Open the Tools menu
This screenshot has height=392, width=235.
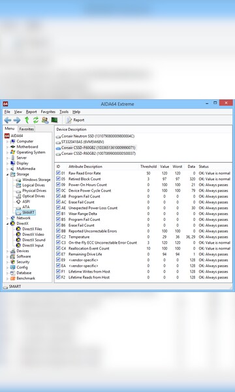coord(64,112)
